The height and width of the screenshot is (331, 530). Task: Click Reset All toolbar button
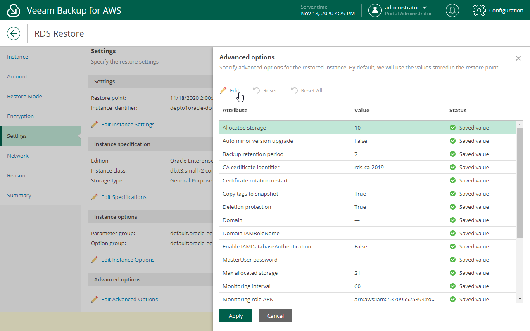(307, 90)
